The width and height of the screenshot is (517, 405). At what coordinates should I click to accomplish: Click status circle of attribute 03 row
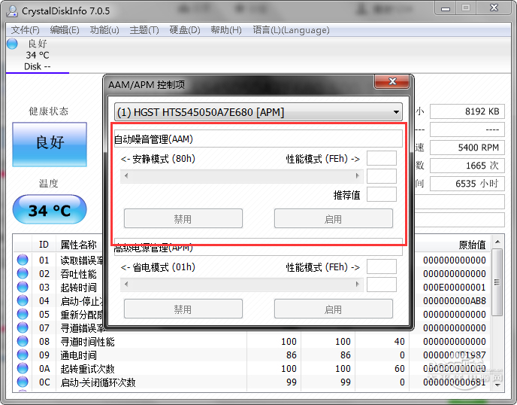click(x=23, y=287)
